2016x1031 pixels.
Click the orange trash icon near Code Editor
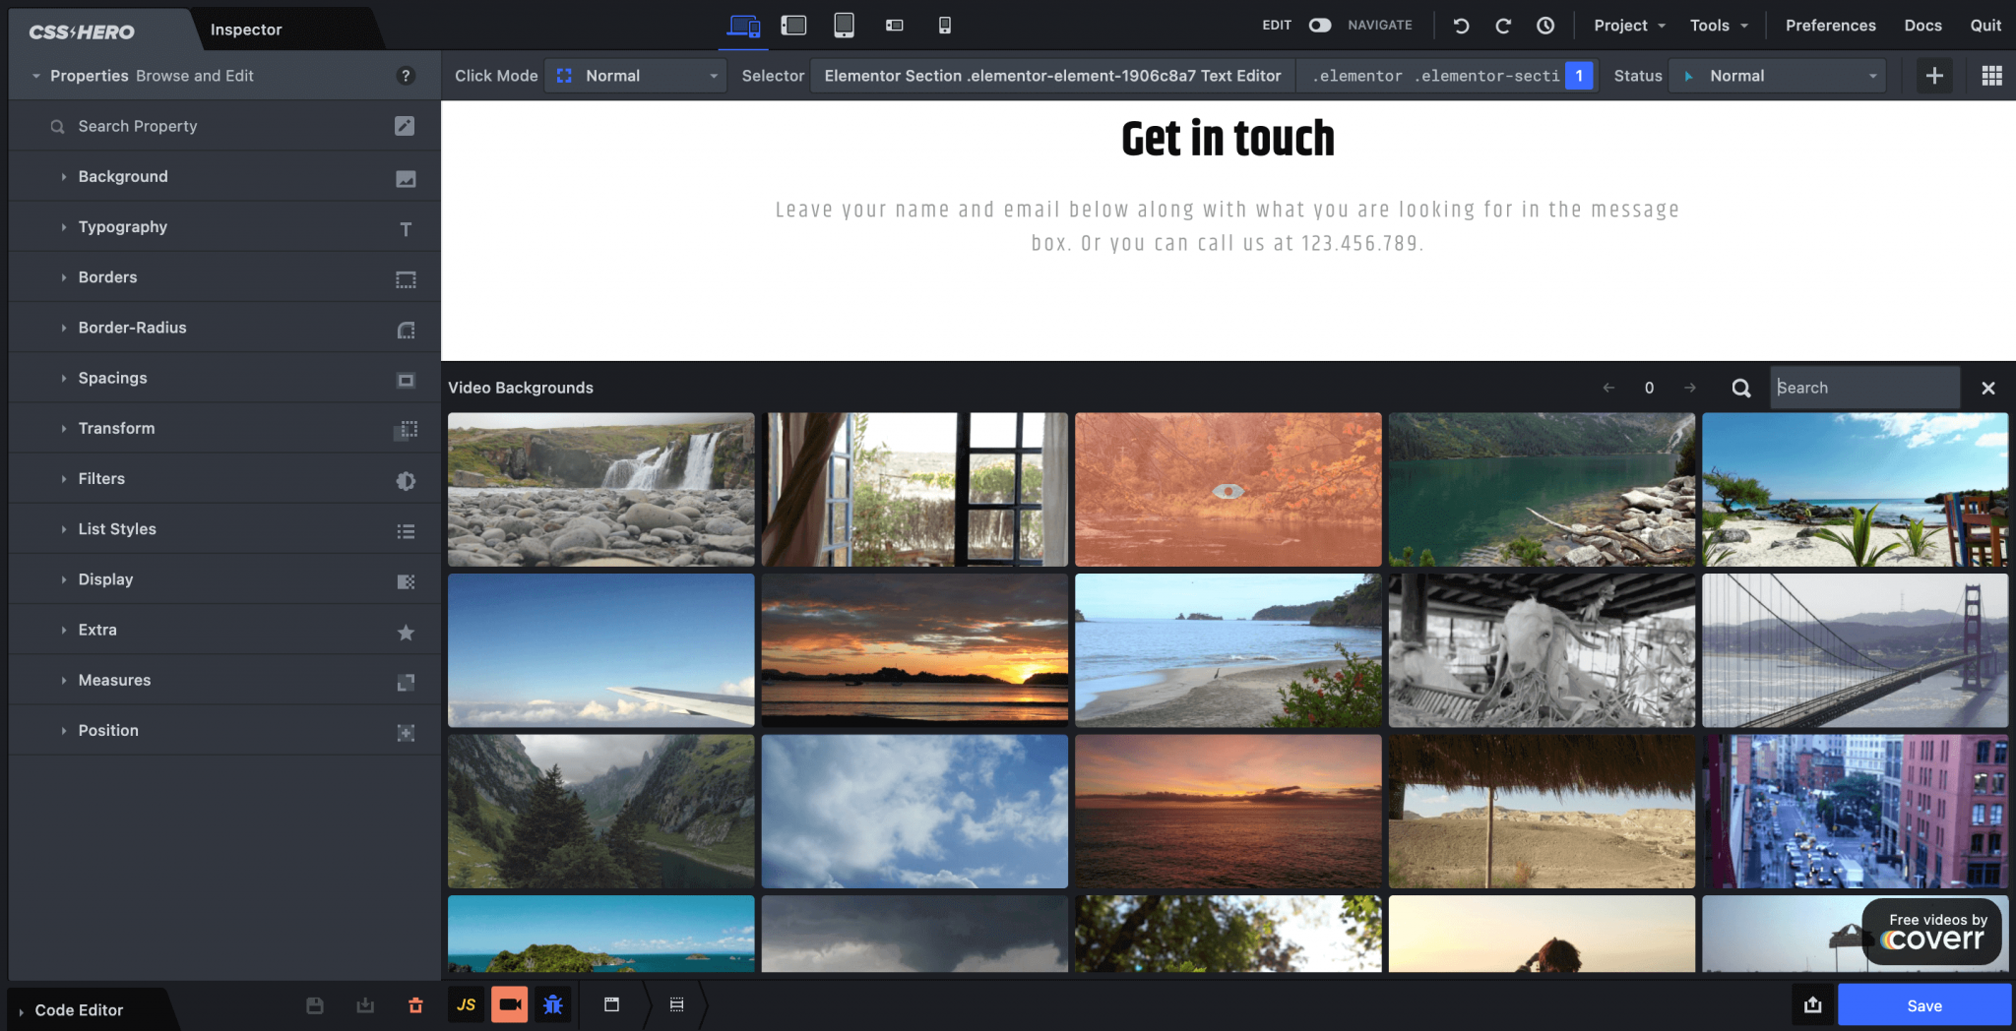coord(415,1004)
